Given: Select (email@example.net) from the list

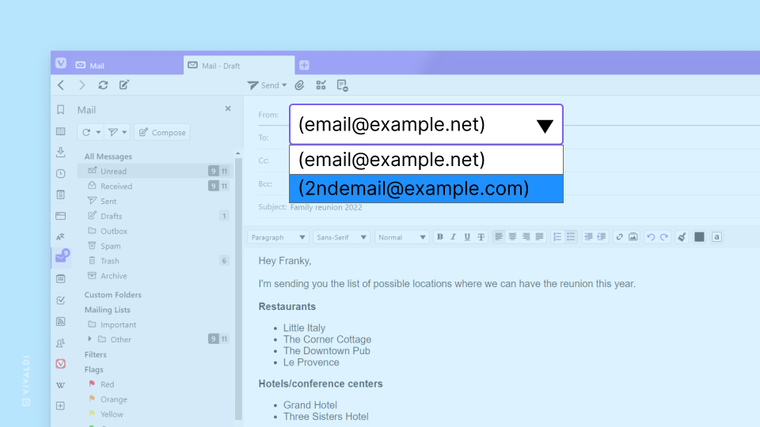Looking at the screenshot, I should [x=426, y=159].
